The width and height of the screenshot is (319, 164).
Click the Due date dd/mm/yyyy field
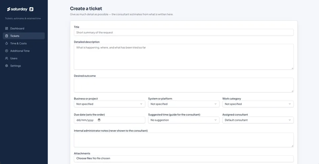tap(109, 120)
